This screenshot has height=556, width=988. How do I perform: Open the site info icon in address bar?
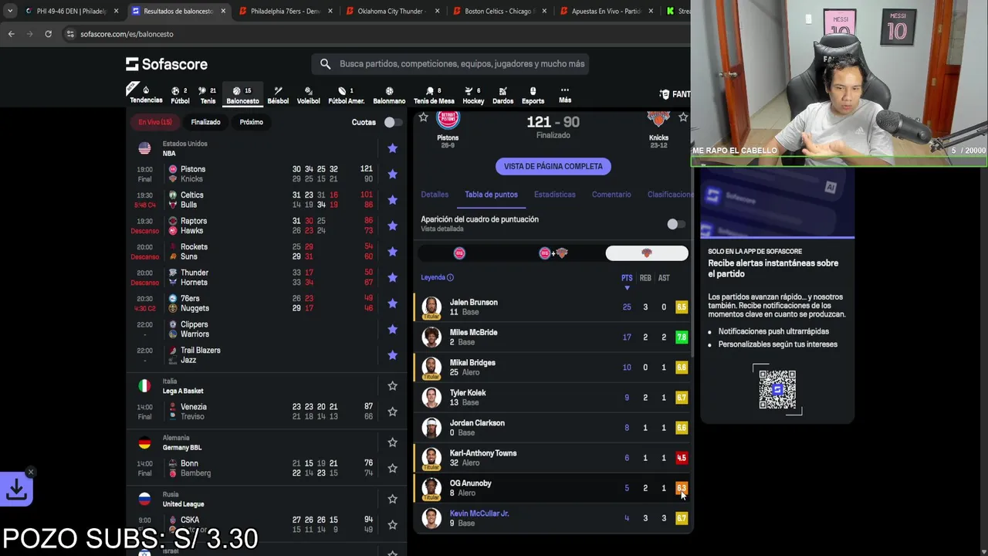click(70, 34)
